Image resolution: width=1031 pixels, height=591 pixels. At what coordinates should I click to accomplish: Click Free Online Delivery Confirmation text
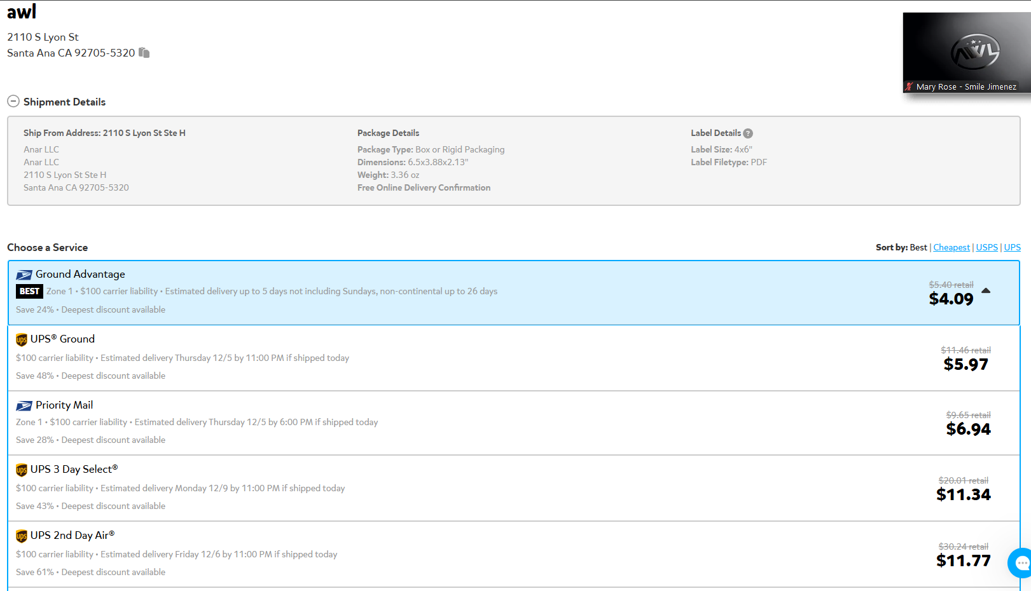[x=424, y=187]
